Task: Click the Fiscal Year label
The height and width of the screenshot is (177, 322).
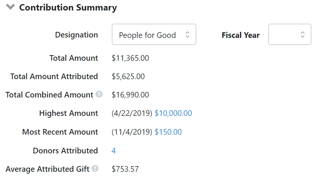Action: point(241,35)
